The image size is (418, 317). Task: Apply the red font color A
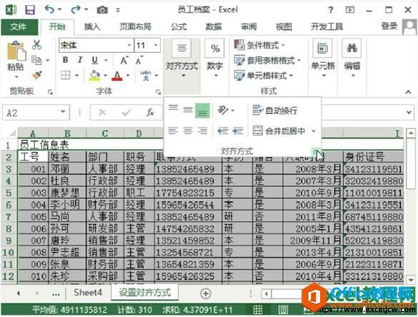click(117, 76)
